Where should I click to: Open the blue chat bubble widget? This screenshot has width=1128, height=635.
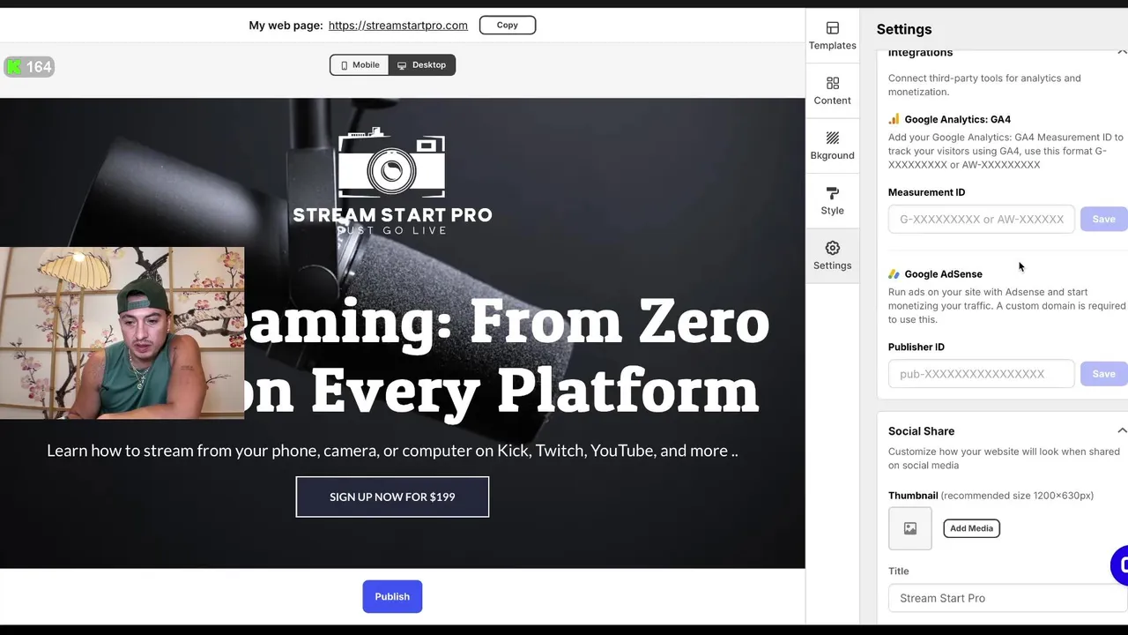(x=1119, y=565)
